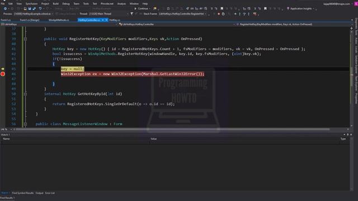Stop debugging with the red square icon

pyautogui.click(x=219, y=14)
